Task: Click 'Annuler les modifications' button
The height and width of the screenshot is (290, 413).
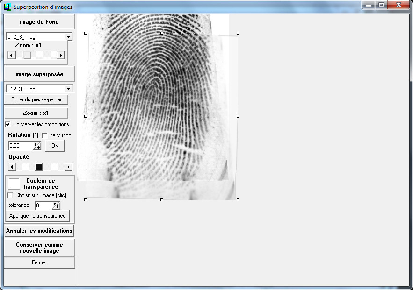Action: tap(39, 231)
